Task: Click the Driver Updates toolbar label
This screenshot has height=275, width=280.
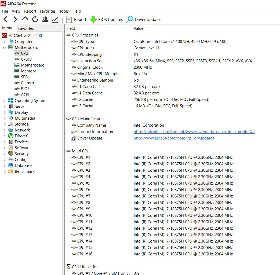Action: [x=148, y=20]
